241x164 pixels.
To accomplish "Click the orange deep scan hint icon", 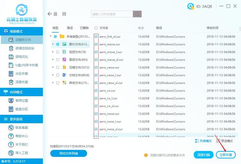I will [x=146, y=155].
